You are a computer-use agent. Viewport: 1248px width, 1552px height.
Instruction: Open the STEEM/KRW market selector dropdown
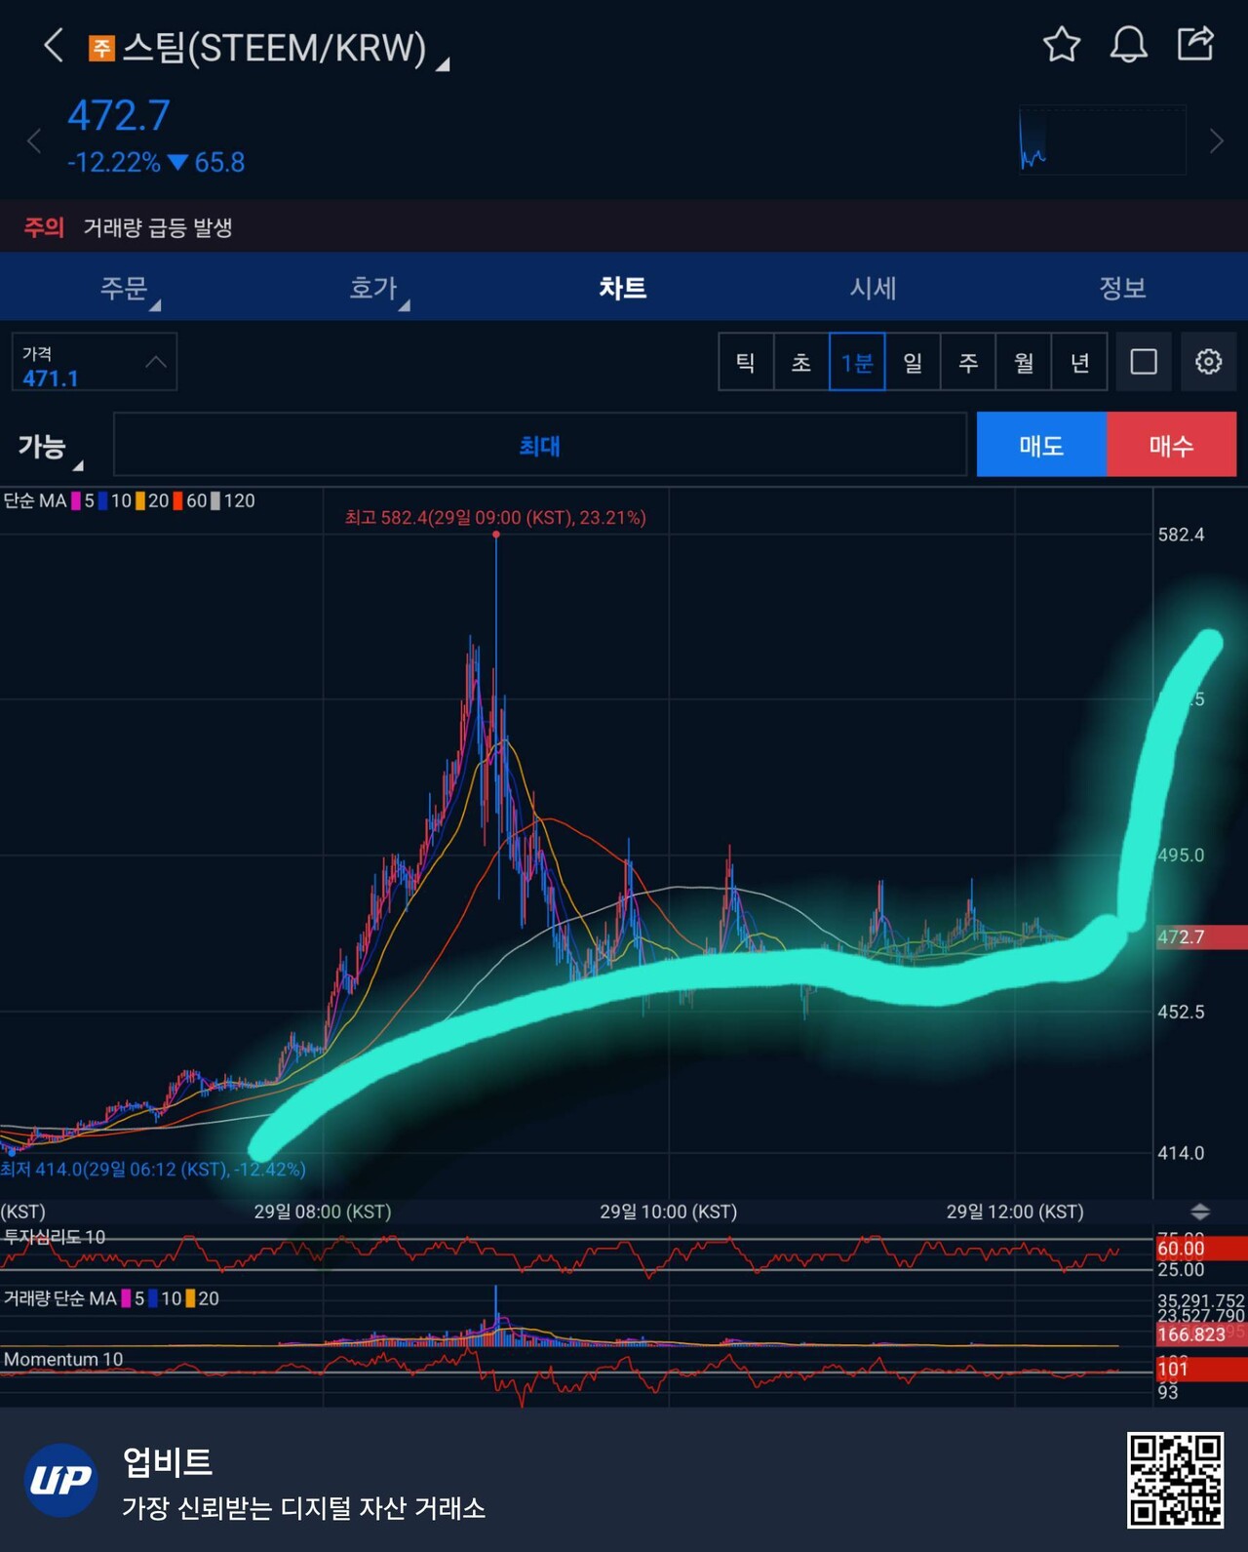click(x=273, y=48)
